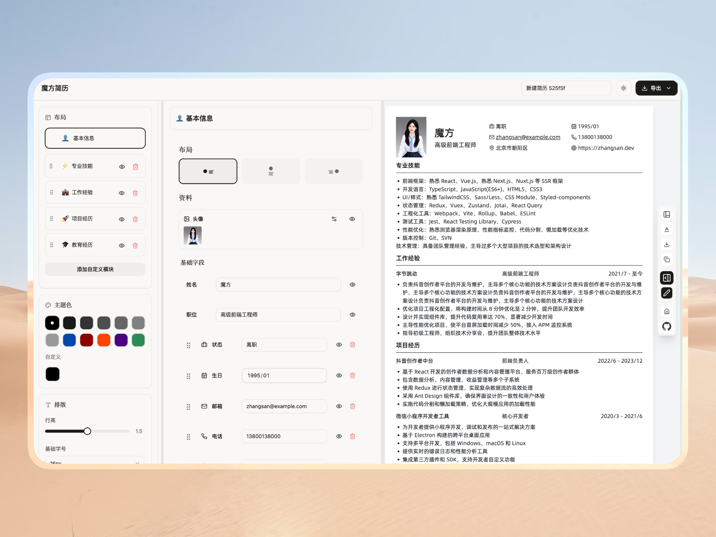Open the 基础字号 font size dropdown
Image resolution: width=716 pixels, height=537 pixels.
pos(95,461)
